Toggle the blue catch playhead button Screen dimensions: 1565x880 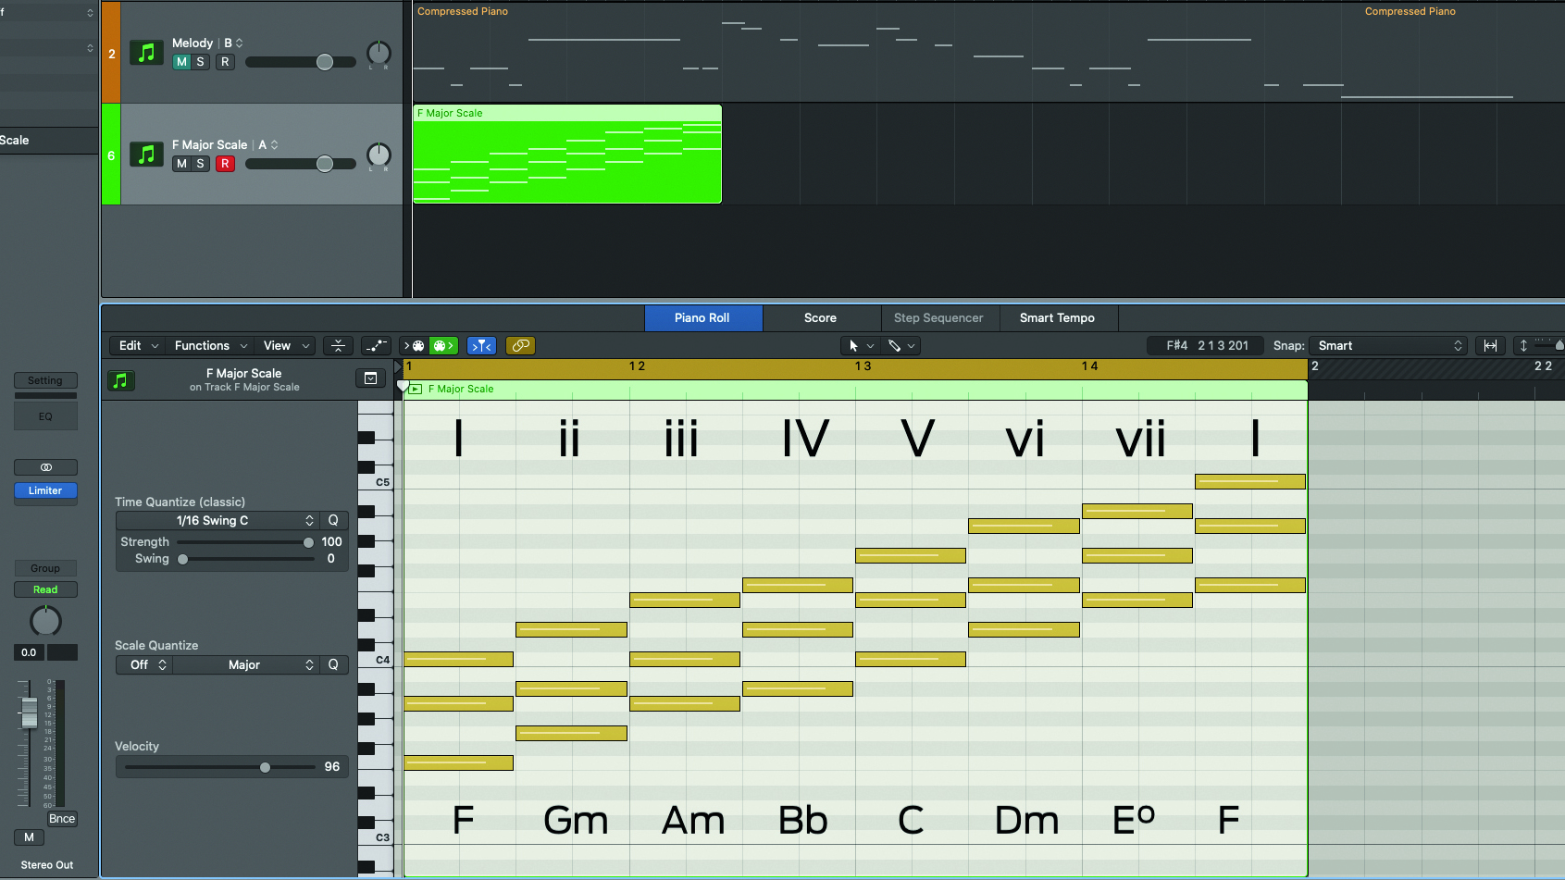pos(481,345)
